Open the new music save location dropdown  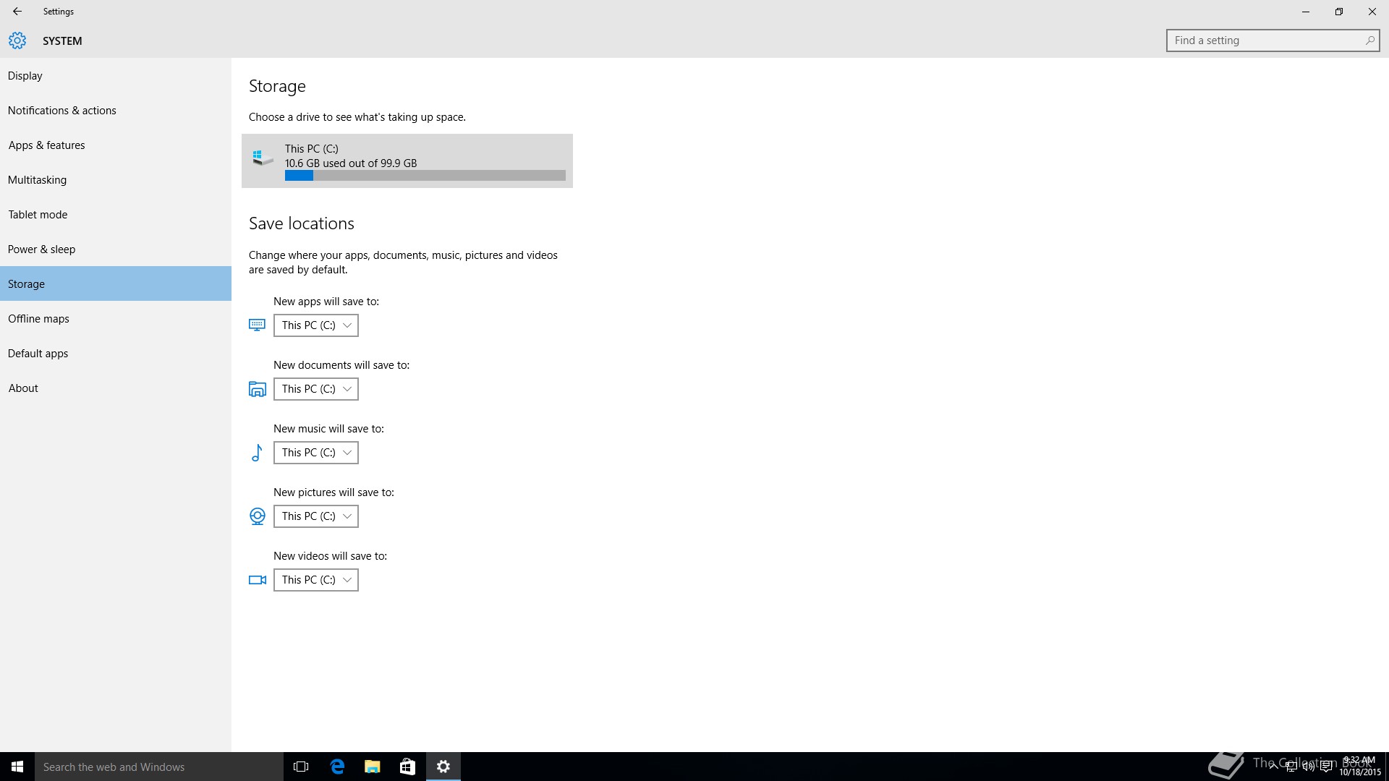(x=316, y=453)
